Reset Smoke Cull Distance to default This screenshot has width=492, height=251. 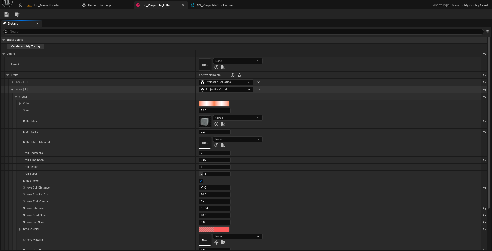484,188
